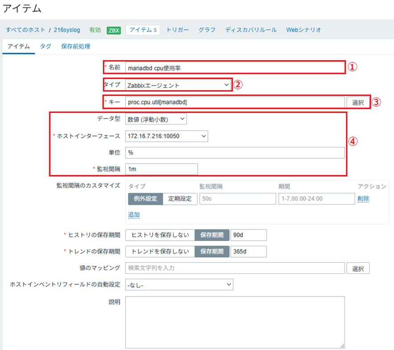The height and width of the screenshot is (350, 394).
Task: Switch to the タグ tab
Action: [x=45, y=46]
